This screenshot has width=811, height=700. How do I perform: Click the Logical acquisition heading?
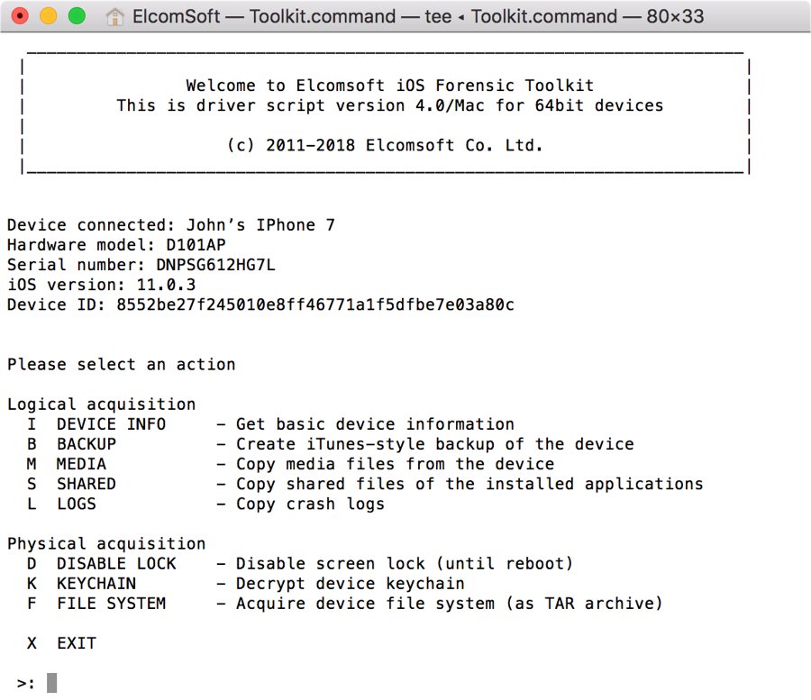(x=101, y=405)
